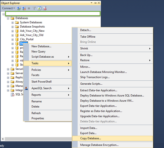Toggle the Object Explorer auto-hide pin
Viewport: 164px width, 148px height.
[95, 3]
